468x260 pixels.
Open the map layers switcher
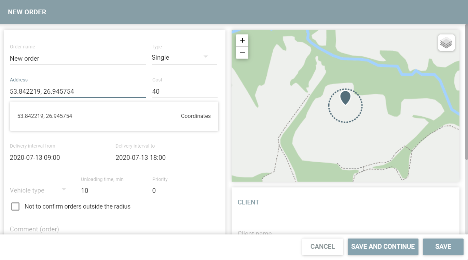(x=446, y=43)
